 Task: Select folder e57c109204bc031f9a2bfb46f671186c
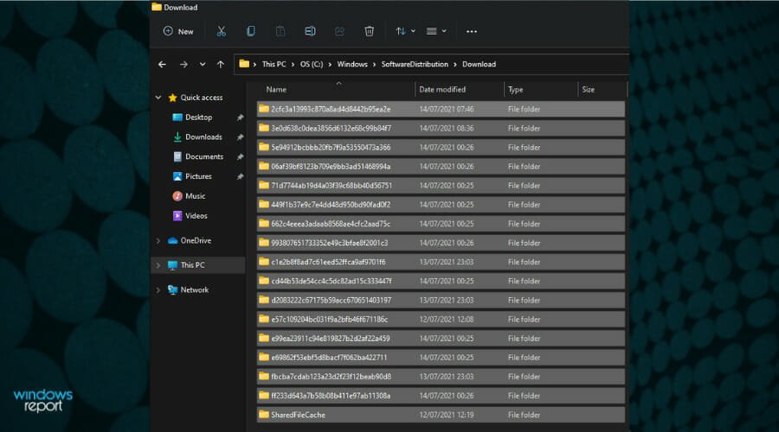[441, 320]
